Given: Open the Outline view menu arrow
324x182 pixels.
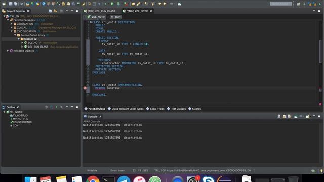Looking at the screenshot, I should [67, 107].
